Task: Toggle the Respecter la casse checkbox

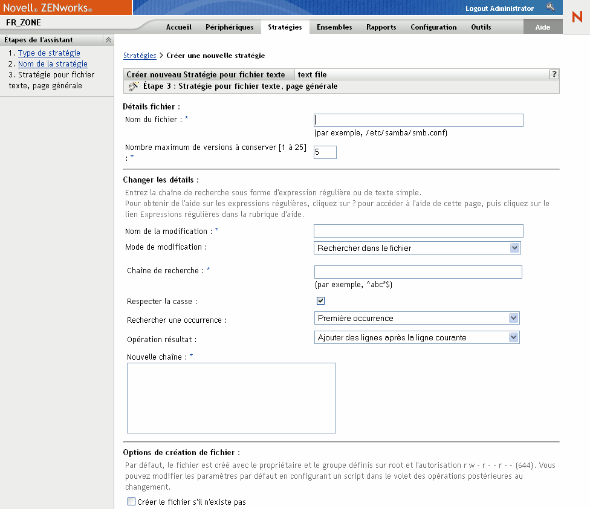Action: click(320, 300)
